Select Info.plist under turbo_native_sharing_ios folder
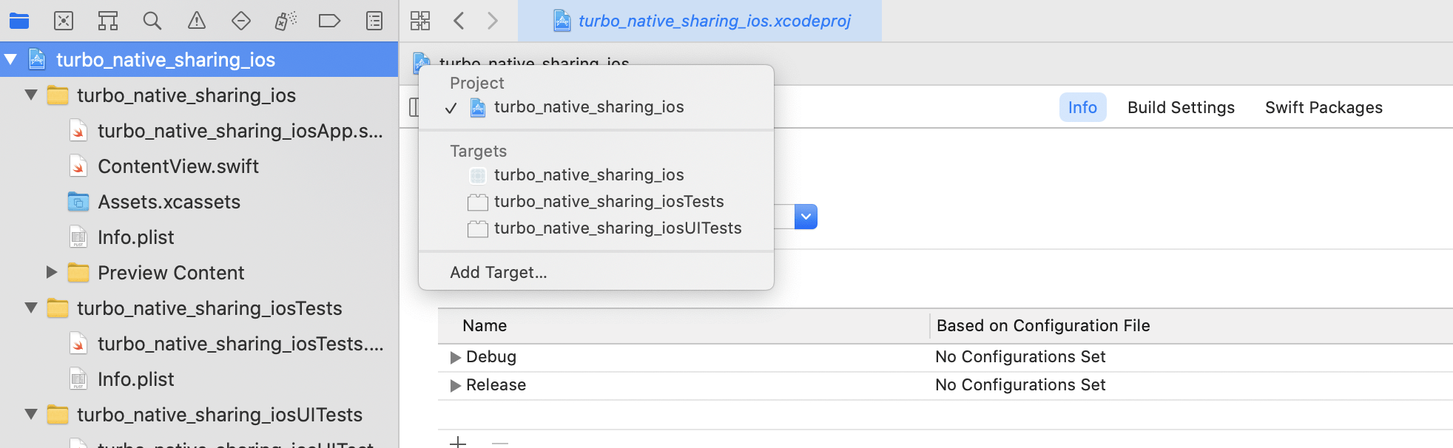 click(199, 237)
